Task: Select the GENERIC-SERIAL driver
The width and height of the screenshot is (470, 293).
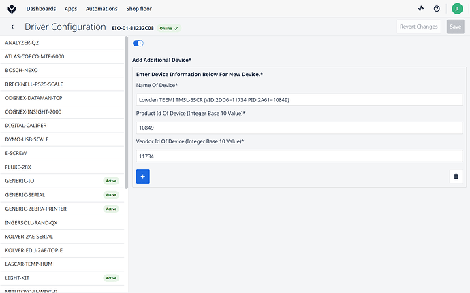Action: coord(62,195)
